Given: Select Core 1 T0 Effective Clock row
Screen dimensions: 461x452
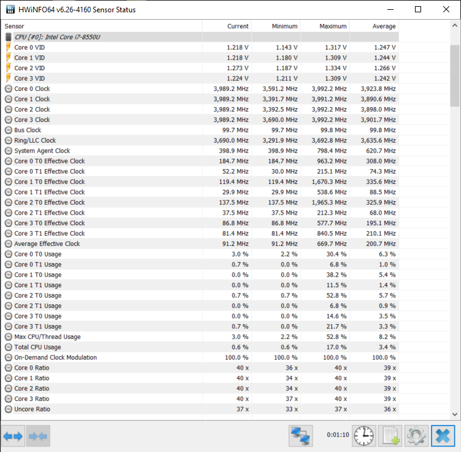Looking at the screenshot, I should click(200, 181).
